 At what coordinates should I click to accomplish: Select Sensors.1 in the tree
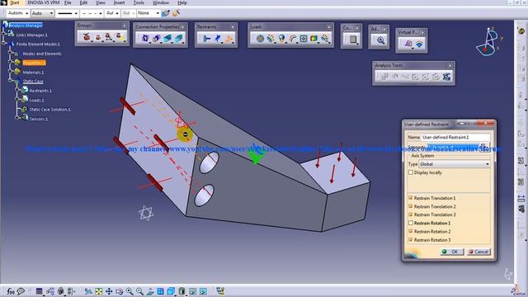pos(39,119)
